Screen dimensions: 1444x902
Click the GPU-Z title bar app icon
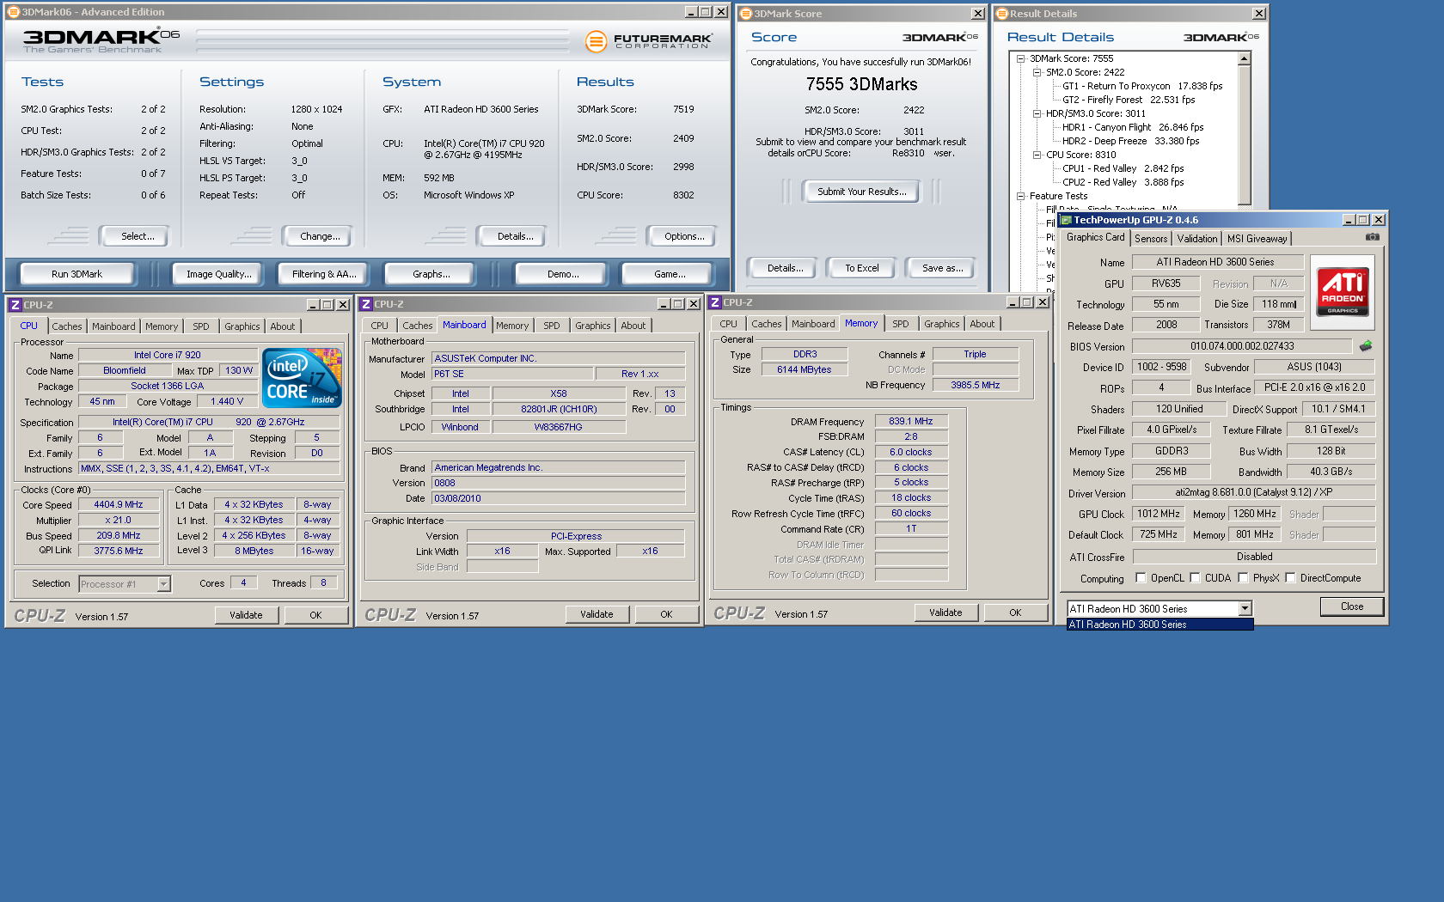(1066, 220)
